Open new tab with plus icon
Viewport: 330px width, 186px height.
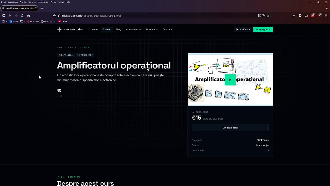point(42,8)
